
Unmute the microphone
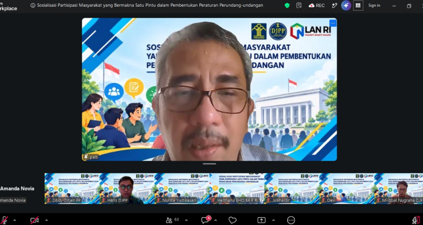(4, 220)
